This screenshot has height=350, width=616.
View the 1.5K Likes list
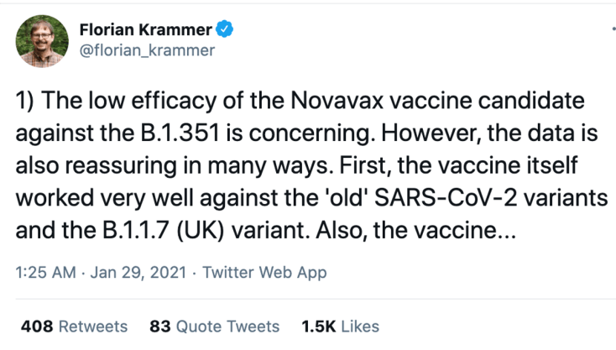point(342,326)
